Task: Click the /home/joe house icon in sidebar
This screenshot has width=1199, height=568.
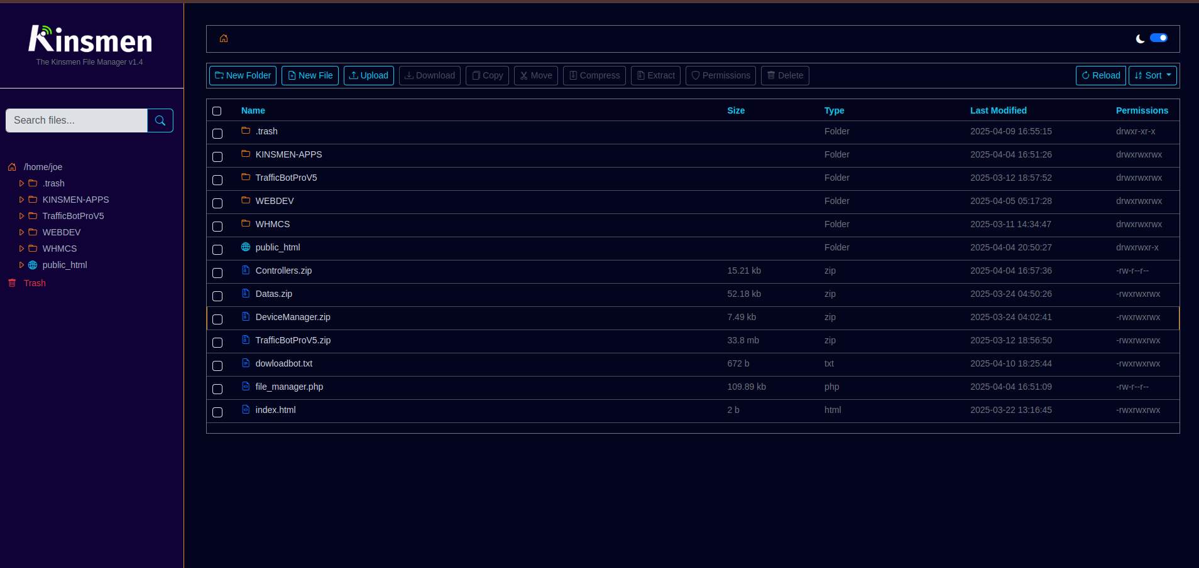Action: click(12, 167)
